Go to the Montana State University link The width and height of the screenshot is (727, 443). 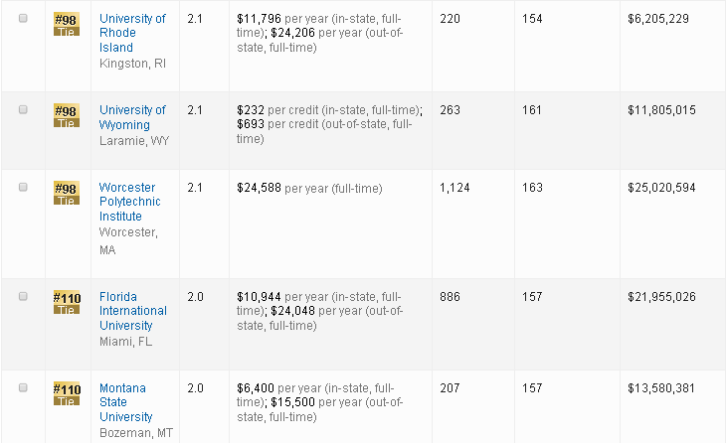[126, 402]
